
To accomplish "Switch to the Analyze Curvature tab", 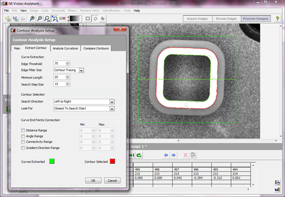I will click(65, 48).
